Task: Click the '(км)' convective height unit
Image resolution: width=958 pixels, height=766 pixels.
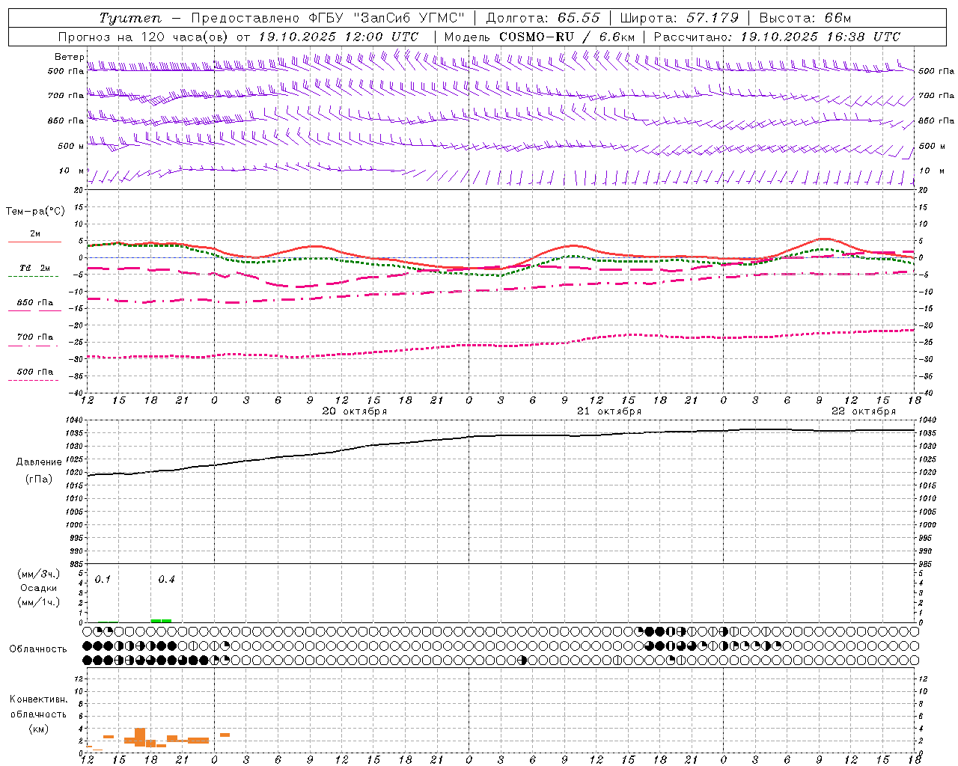Action: 39,729
